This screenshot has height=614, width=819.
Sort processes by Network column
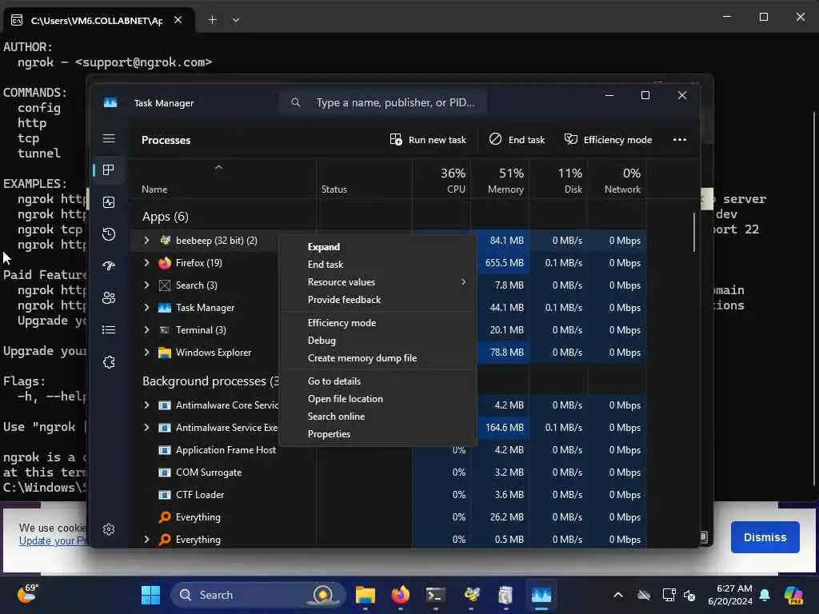[x=617, y=180]
